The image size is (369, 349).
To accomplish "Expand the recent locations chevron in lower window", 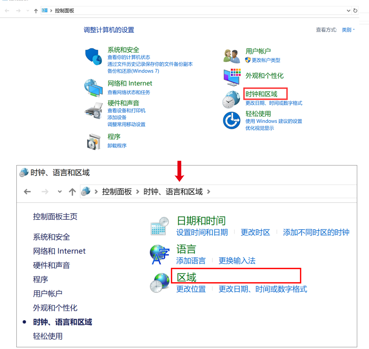I will coord(60,191).
